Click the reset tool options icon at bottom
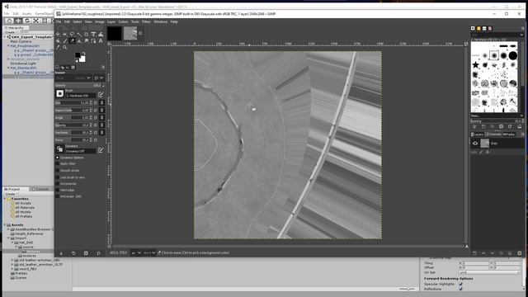The height and width of the screenshot is (297, 528). tap(98, 253)
